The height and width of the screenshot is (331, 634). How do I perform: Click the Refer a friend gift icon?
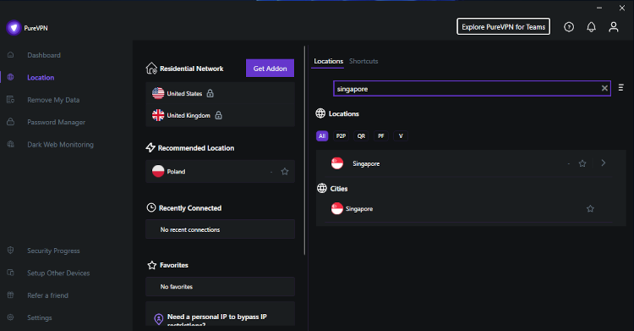10,295
